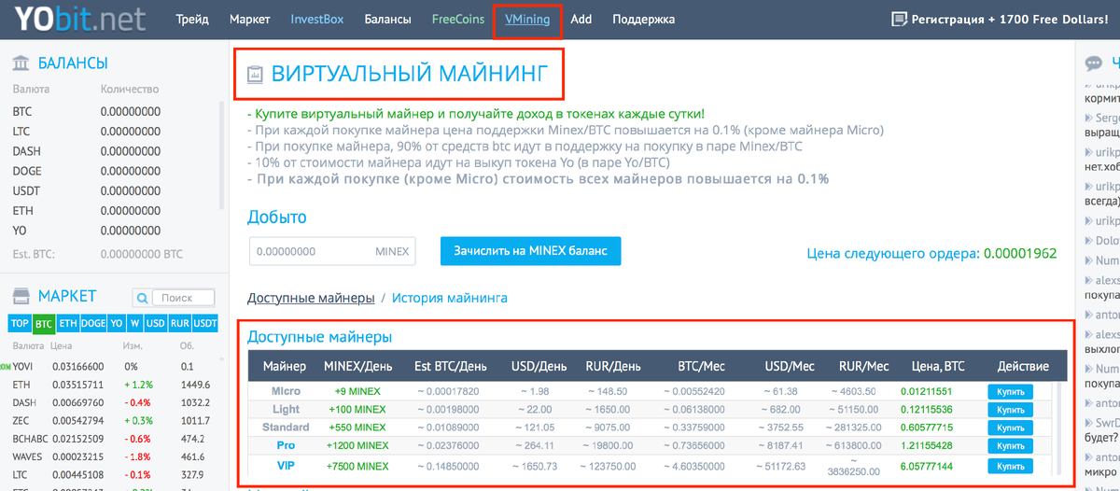Click the chat bubble icon
Viewport: 1120px width, 491px height.
(1094, 63)
